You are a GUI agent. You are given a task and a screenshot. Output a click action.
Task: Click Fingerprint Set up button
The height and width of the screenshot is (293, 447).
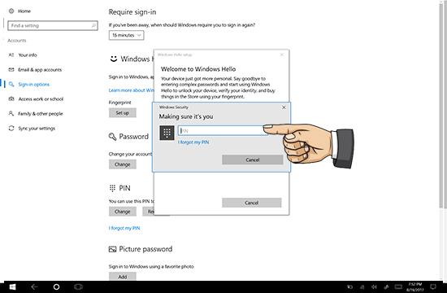point(122,113)
